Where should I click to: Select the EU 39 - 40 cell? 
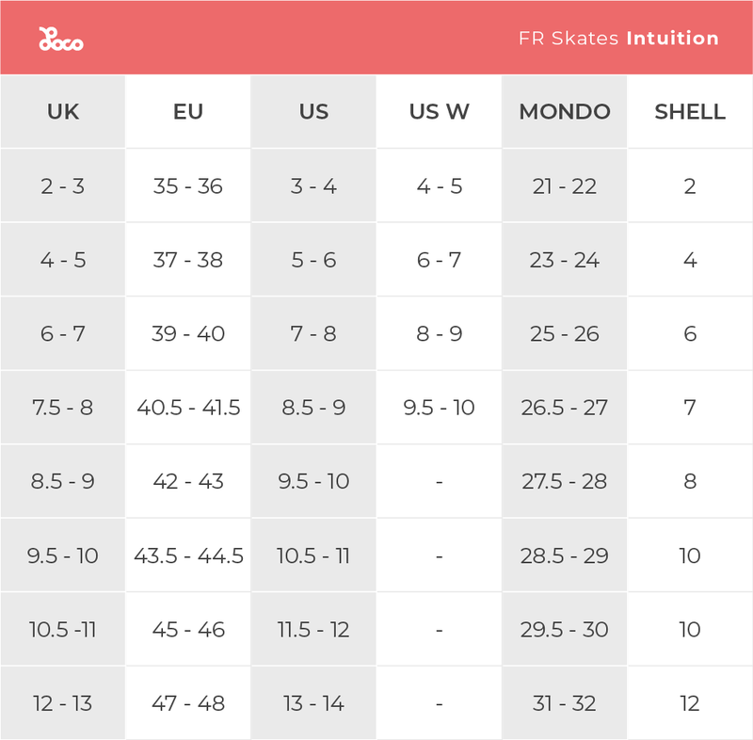(x=188, y=333)
